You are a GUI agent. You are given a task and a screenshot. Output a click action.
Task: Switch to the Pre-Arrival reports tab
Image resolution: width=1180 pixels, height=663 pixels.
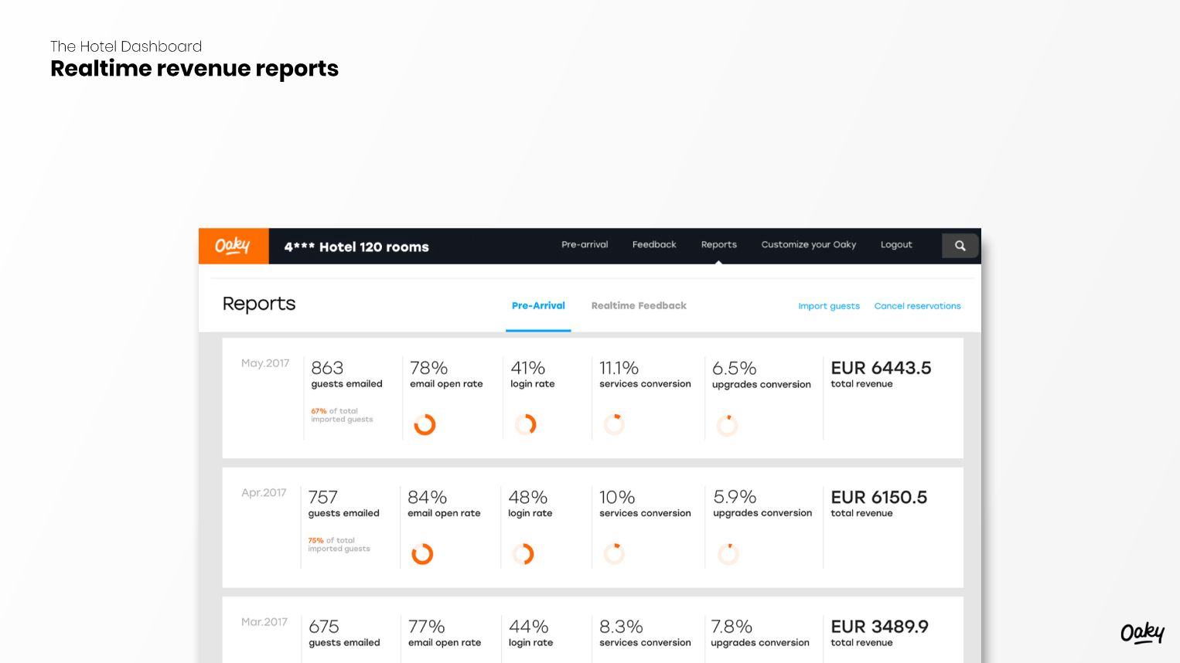pyautogui.click(x=538, y=306)
